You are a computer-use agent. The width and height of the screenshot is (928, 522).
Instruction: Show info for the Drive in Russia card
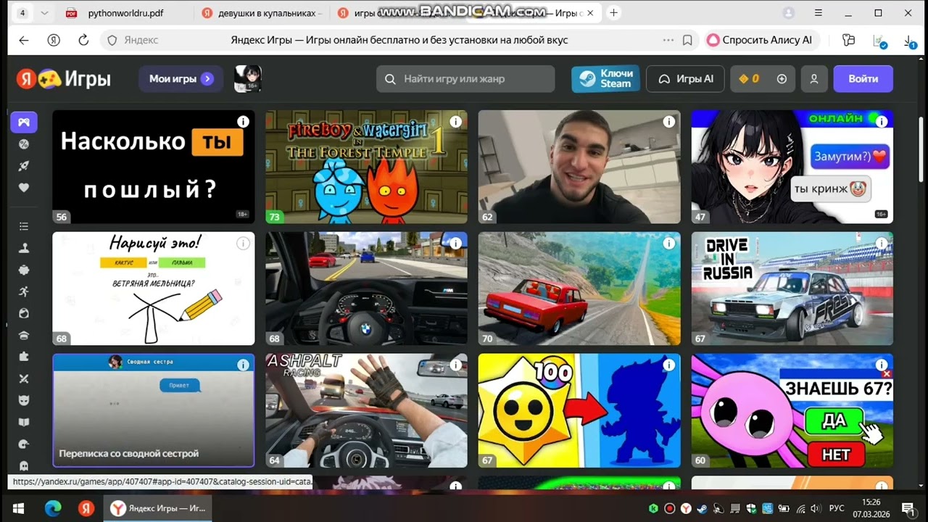point(882,244)
